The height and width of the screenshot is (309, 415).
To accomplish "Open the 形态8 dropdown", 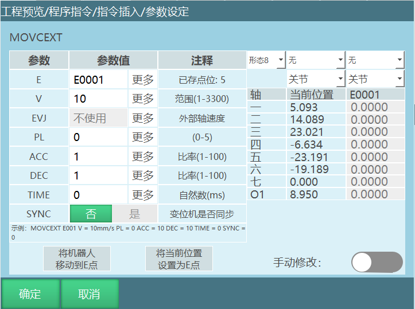I will point(266,60).
